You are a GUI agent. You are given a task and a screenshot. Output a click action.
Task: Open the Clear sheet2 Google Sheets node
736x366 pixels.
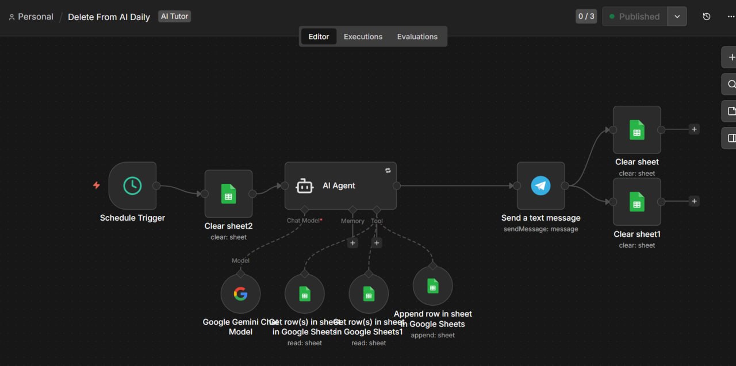click(x=228, y=194)
